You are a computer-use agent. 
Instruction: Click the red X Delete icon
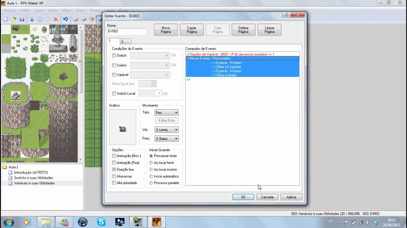tap(56, 19)
